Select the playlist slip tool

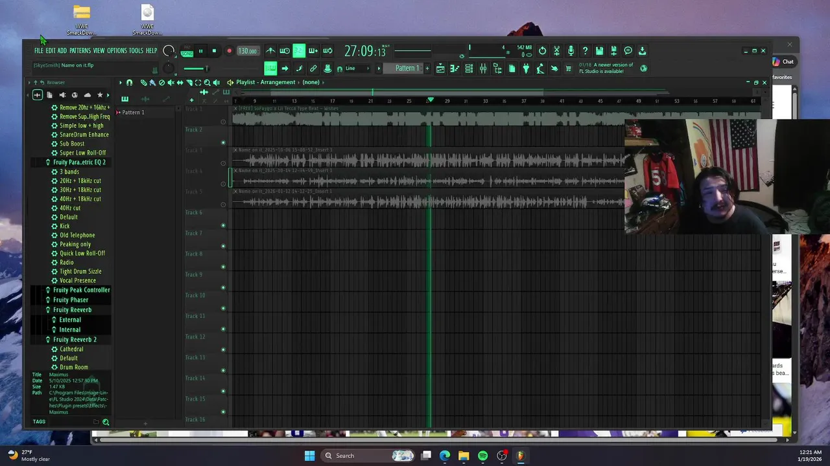[x=180, y=82]
